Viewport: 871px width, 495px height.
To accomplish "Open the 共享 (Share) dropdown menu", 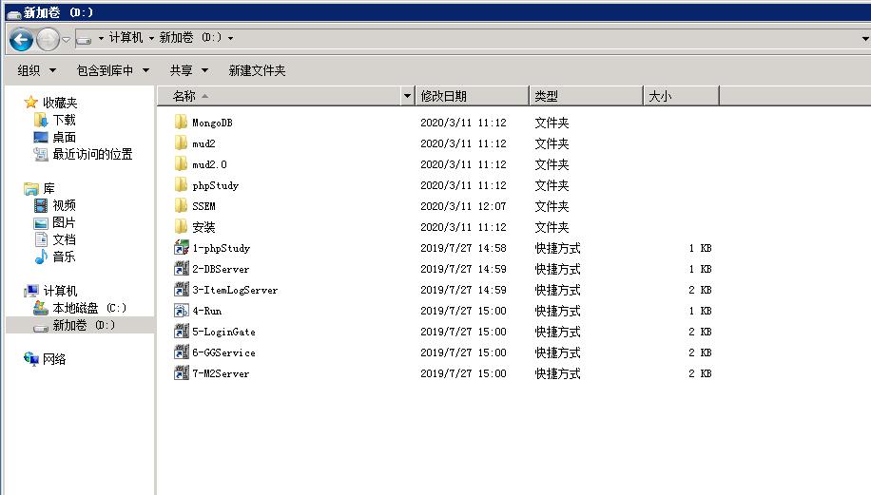I will pyautogui.click(x=188, y=70).
